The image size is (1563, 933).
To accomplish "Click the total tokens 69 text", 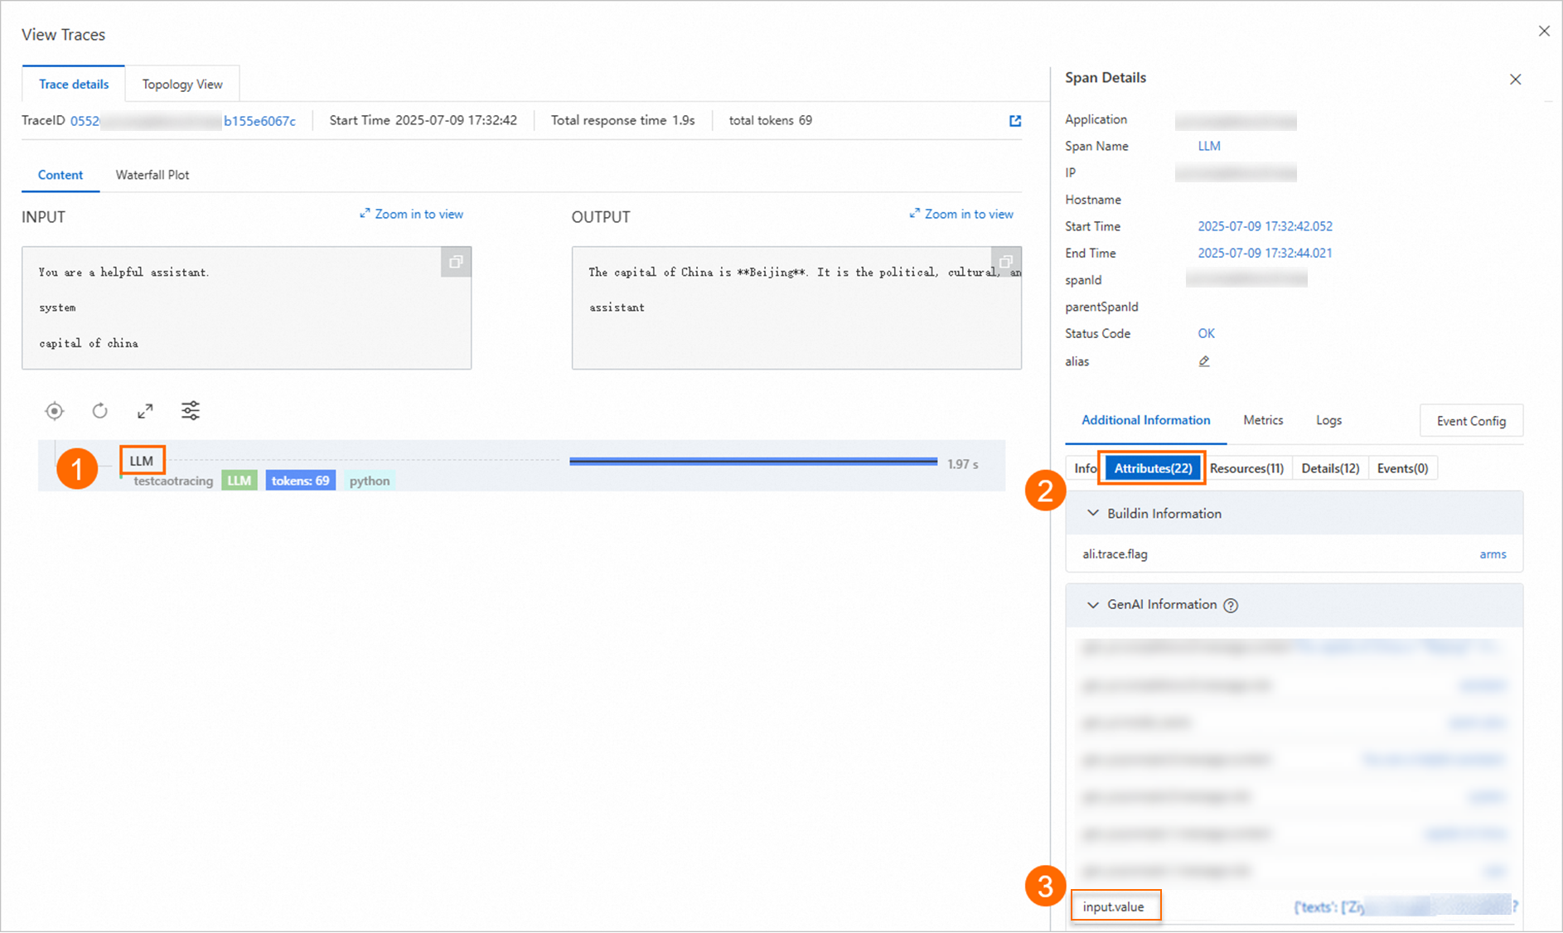I will click(x=771, y=121).
